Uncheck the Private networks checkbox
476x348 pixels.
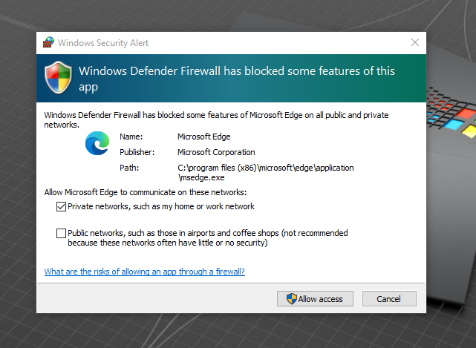click(61, 206)
